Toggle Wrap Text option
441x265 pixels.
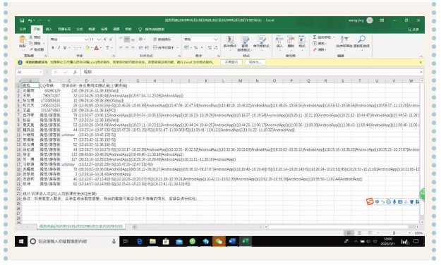pos(162,39)
